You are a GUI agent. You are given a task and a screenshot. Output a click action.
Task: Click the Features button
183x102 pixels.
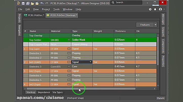pos(145,25)
